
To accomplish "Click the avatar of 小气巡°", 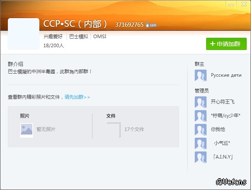I will coord(201,143).
